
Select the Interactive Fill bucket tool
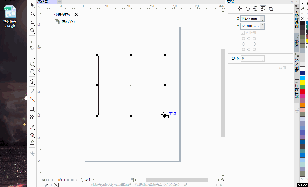pos(33,135)
